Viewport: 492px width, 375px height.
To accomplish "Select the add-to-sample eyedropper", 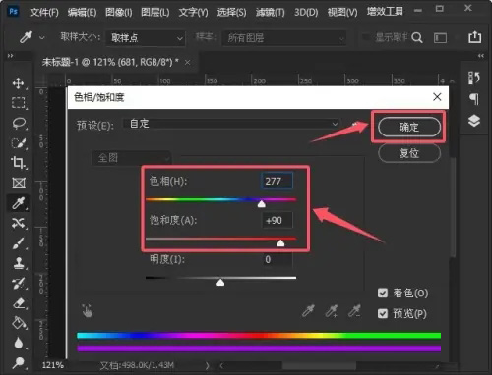I will [x=332, y=311].
